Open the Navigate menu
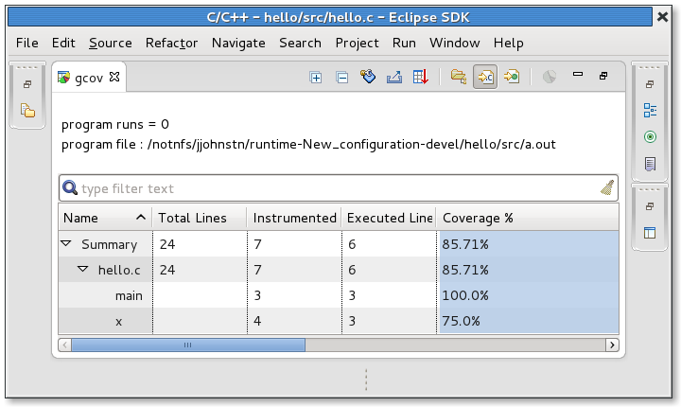This screenshot has height=407, width=681. (x=238, y=43)
